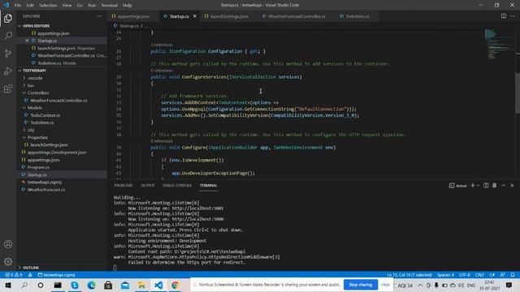
Task: Kill the terminal with trash icon
Action: tap(495, 186)
